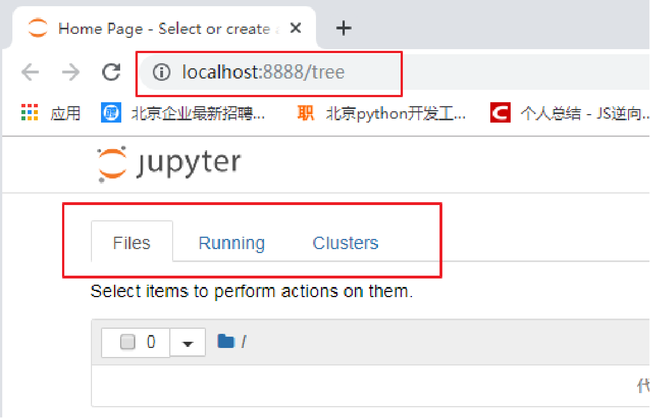Select the Home Page browser tab
Screen dimensions: 650x418
[164, 28]
